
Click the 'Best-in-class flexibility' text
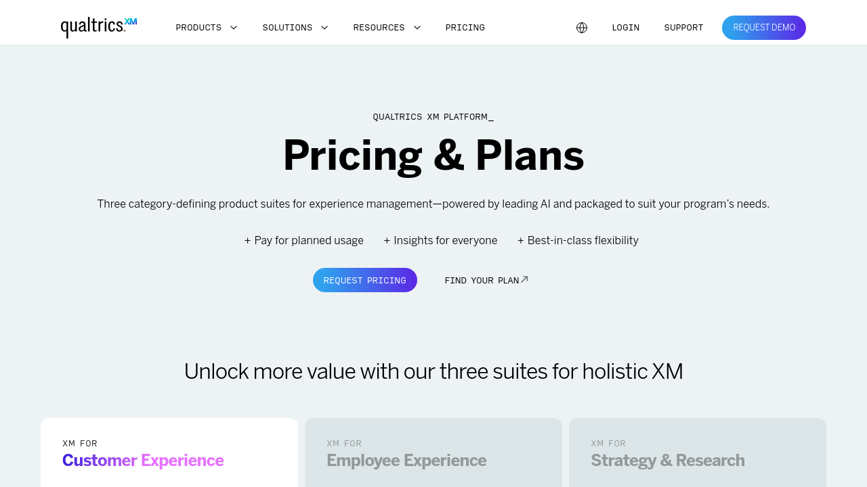[583, 241]
